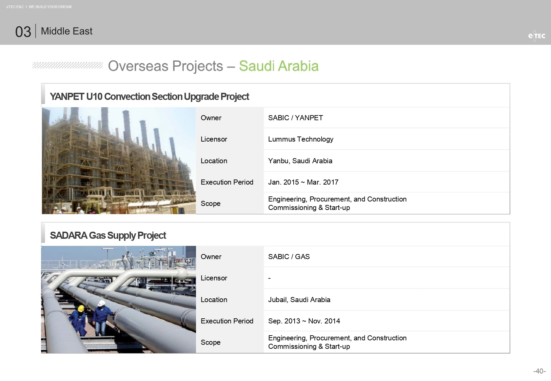Click the eTEC logo in header
Viewport: 551px width, 381px height.
(x=536, y=36)
